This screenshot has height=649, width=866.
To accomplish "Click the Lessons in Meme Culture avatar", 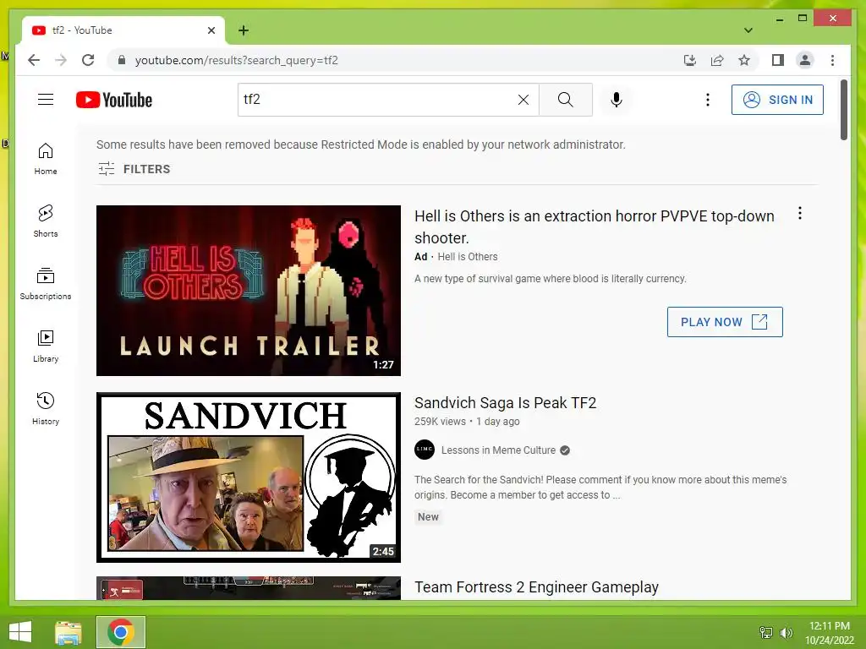I will (425, 450).
